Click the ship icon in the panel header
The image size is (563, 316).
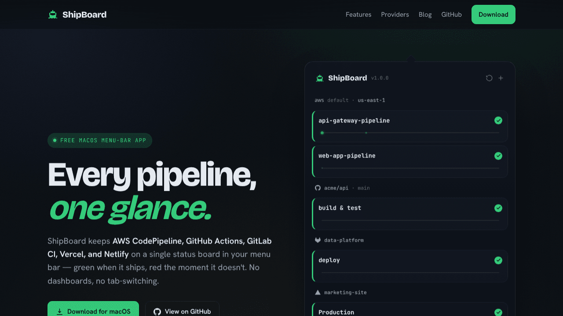coord(320,78)
